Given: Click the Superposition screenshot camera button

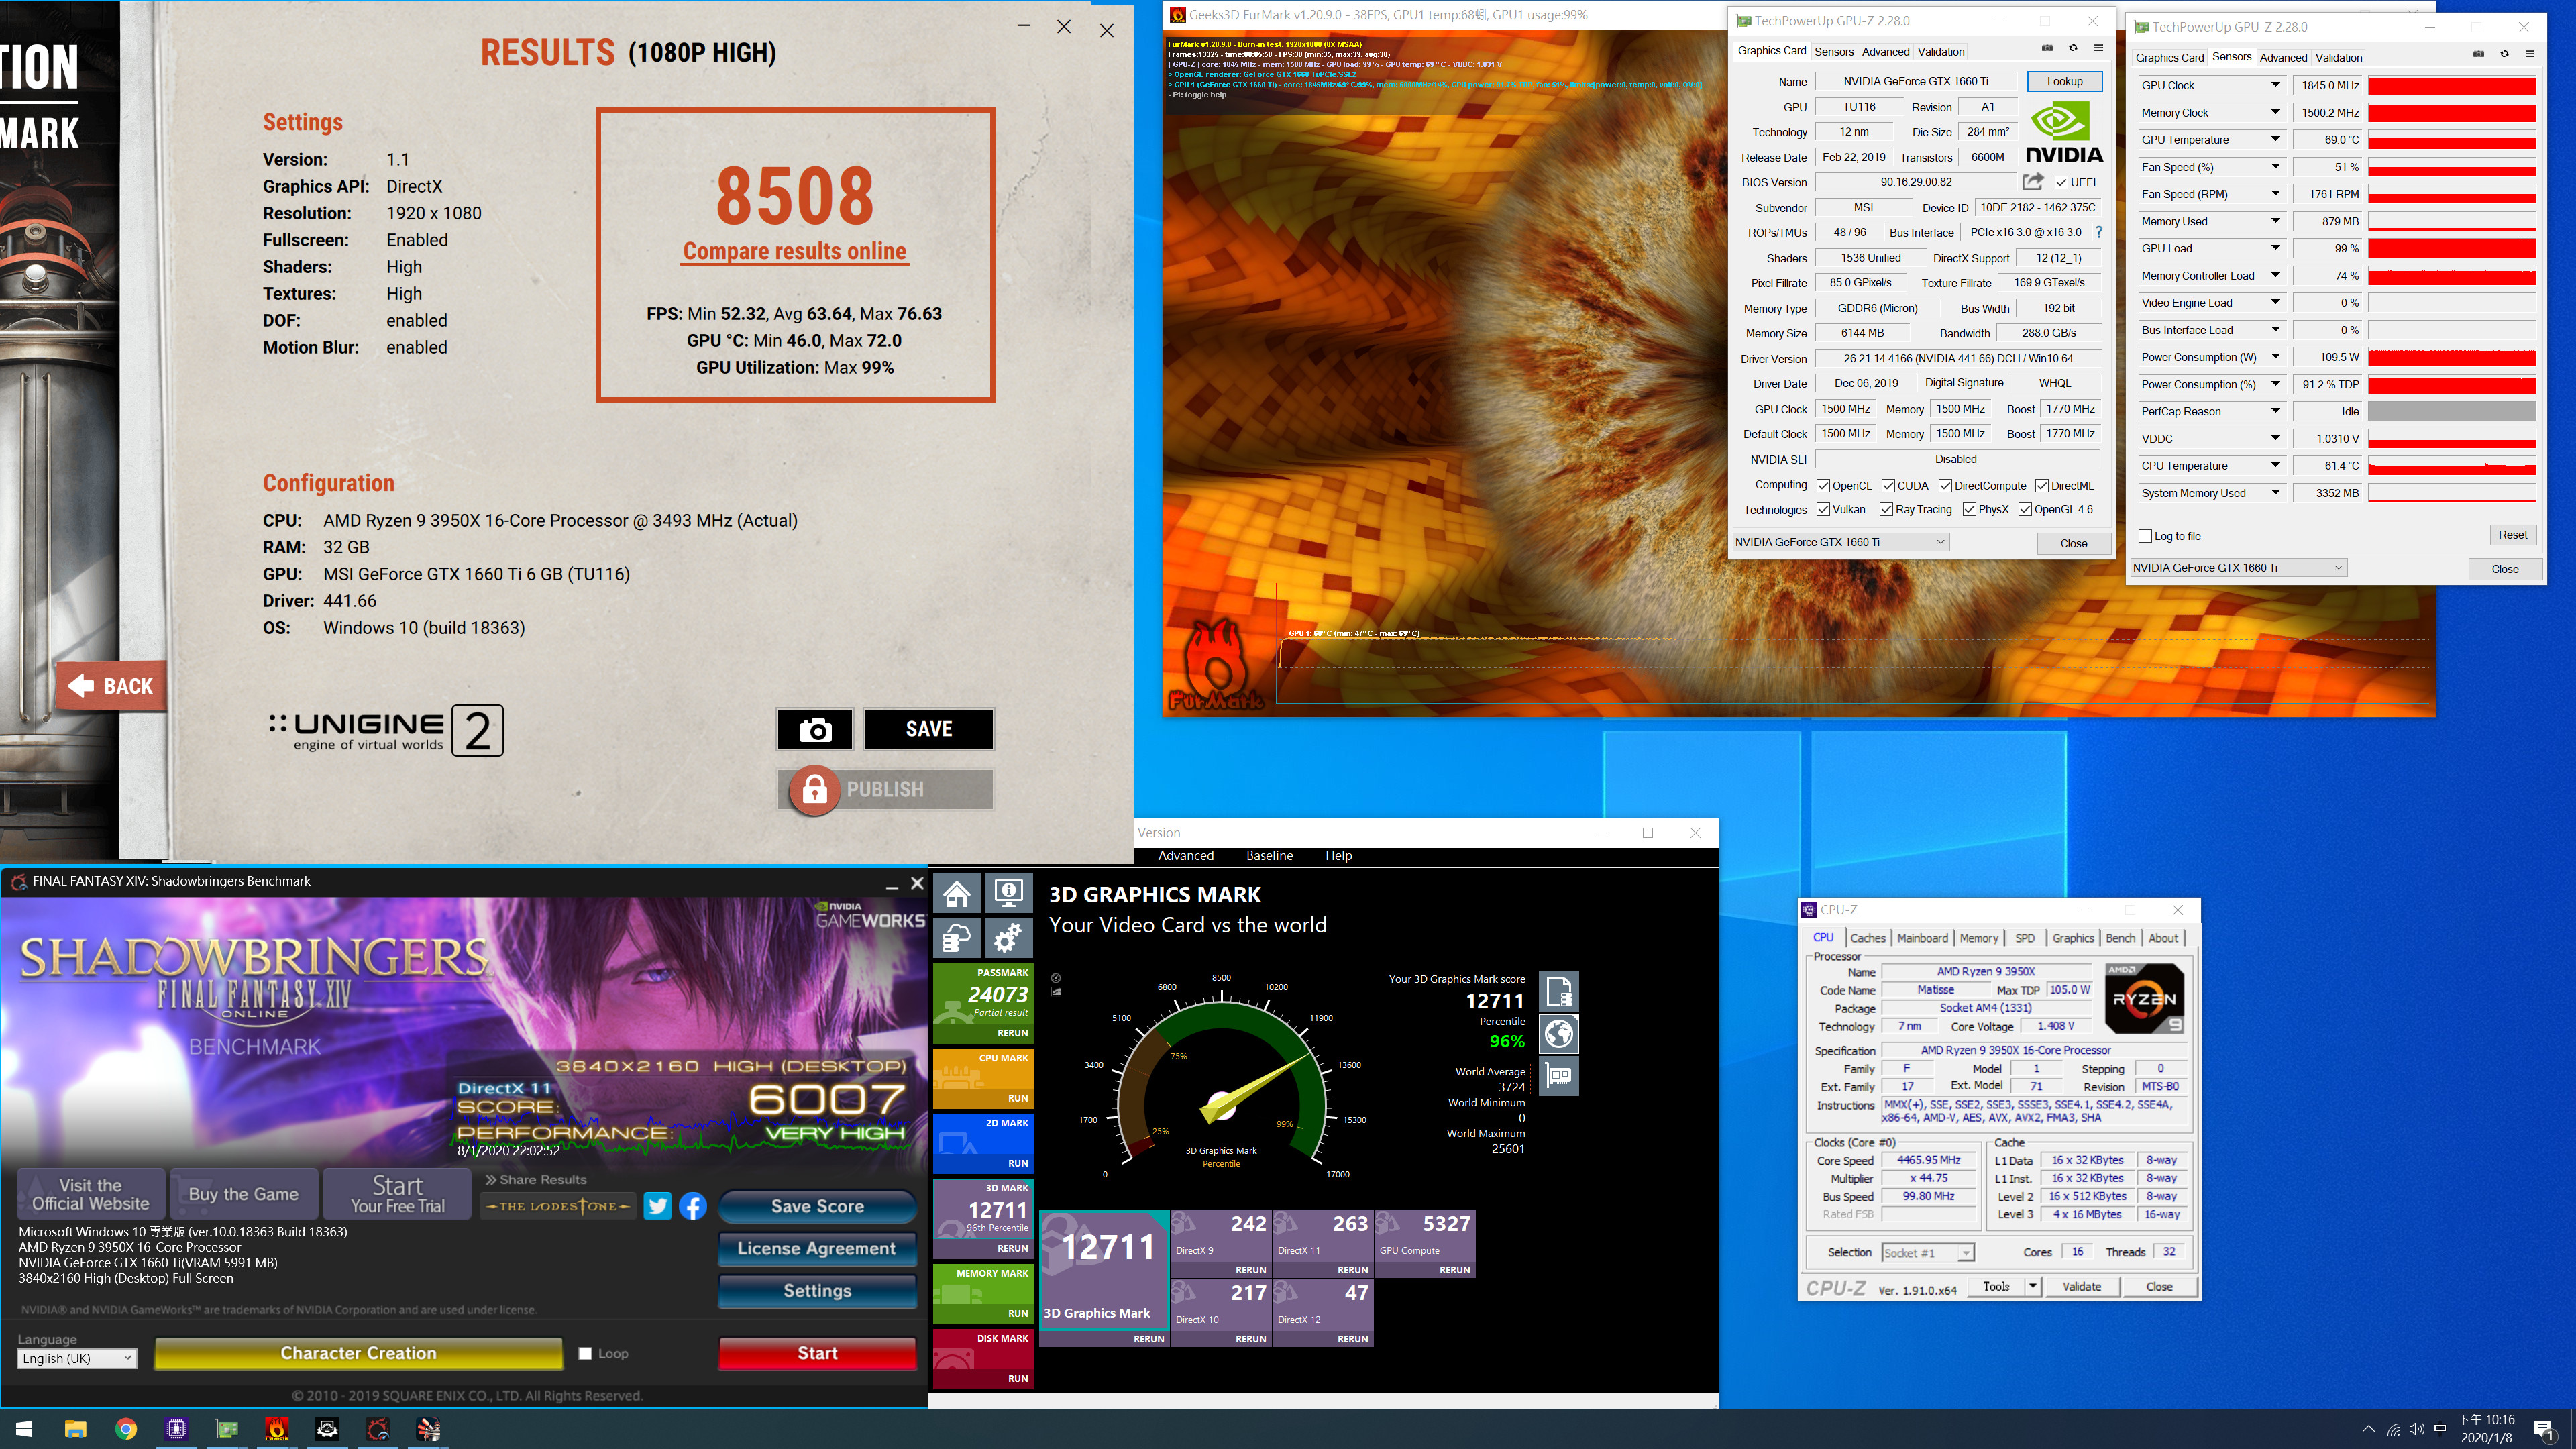Looking at the screenshot, I should [815, 729].
